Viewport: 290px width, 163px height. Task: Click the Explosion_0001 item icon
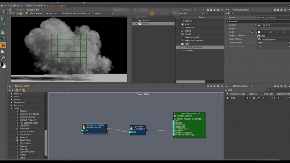pos(183,37)
